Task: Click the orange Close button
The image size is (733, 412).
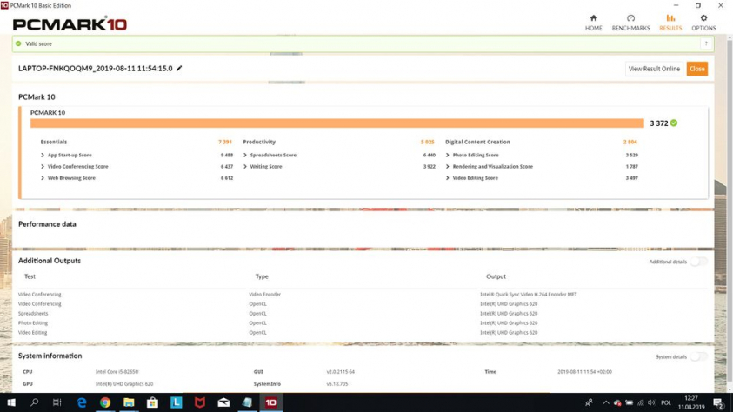Action: point(696,69)
